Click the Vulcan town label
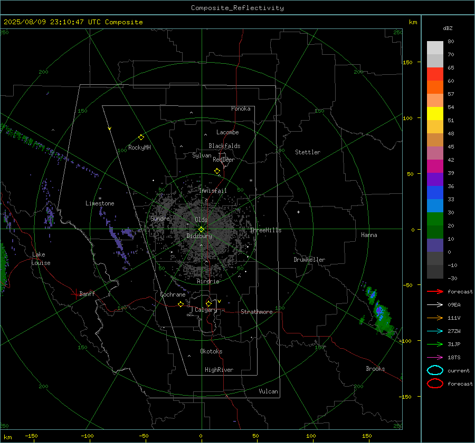 coord(269,391)
